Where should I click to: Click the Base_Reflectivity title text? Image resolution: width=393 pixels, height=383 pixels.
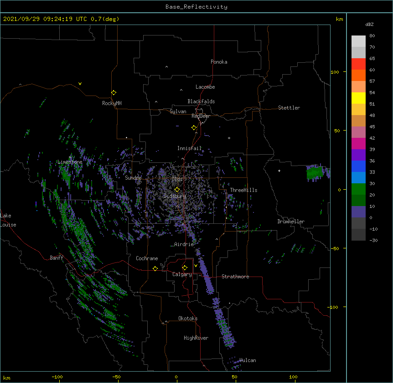click(196, 7)
